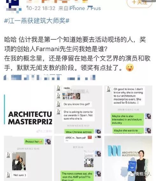Image resolution: width=156 pixels, height=181 pixels.
Task: Click the avatar beside the 'Protect her' bubble
Action: pos(48,142)
